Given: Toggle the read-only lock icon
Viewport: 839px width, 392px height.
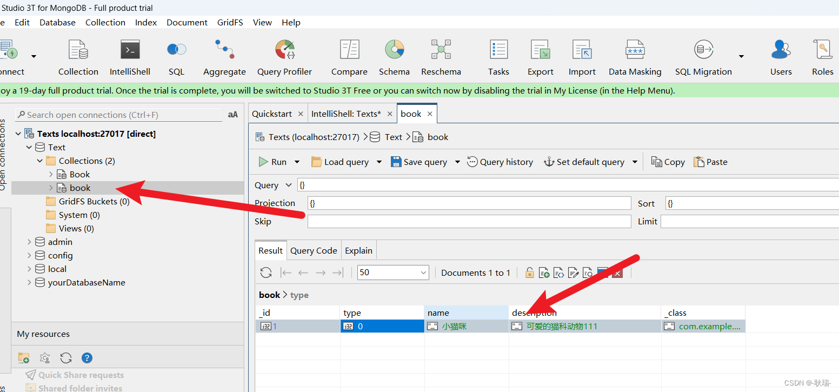Looking at the screenshot, I should 529,273.
